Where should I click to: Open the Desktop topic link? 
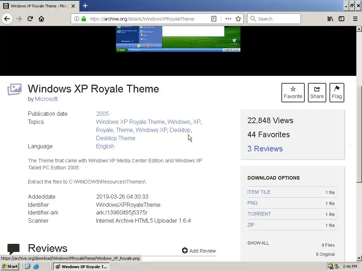coord(180,130)
